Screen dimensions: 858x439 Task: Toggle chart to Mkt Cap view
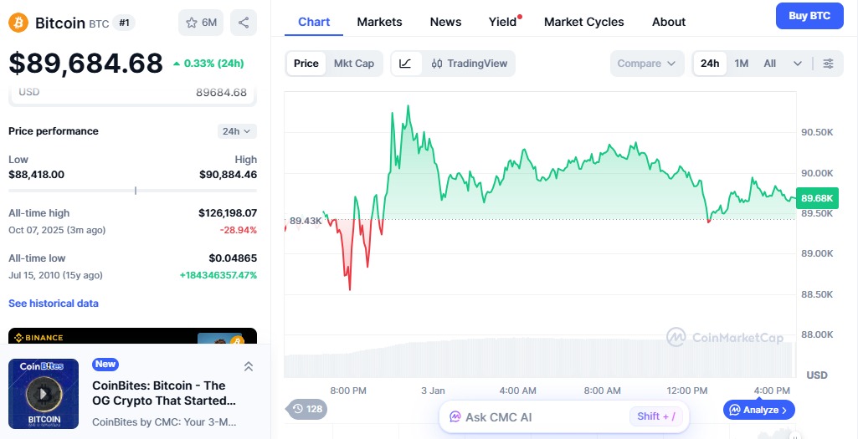tap(353, 64)
